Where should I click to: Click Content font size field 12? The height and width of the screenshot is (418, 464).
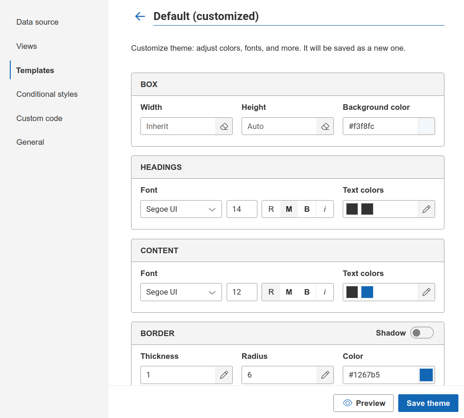[x=242, y=292]
